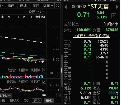Click 卖三 volume 4390
The image size is (121, 105).
104,49
